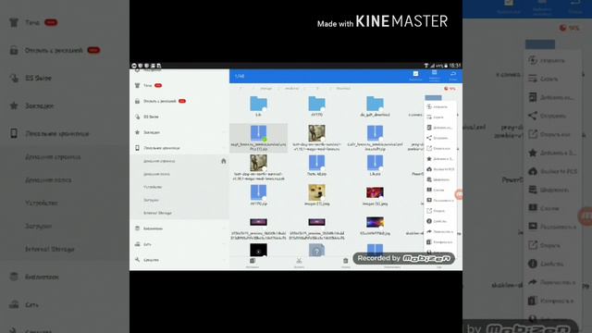Select the properties info context menu item
The width and height of the screenshot is (592, 333).
(x=440, y=221)
